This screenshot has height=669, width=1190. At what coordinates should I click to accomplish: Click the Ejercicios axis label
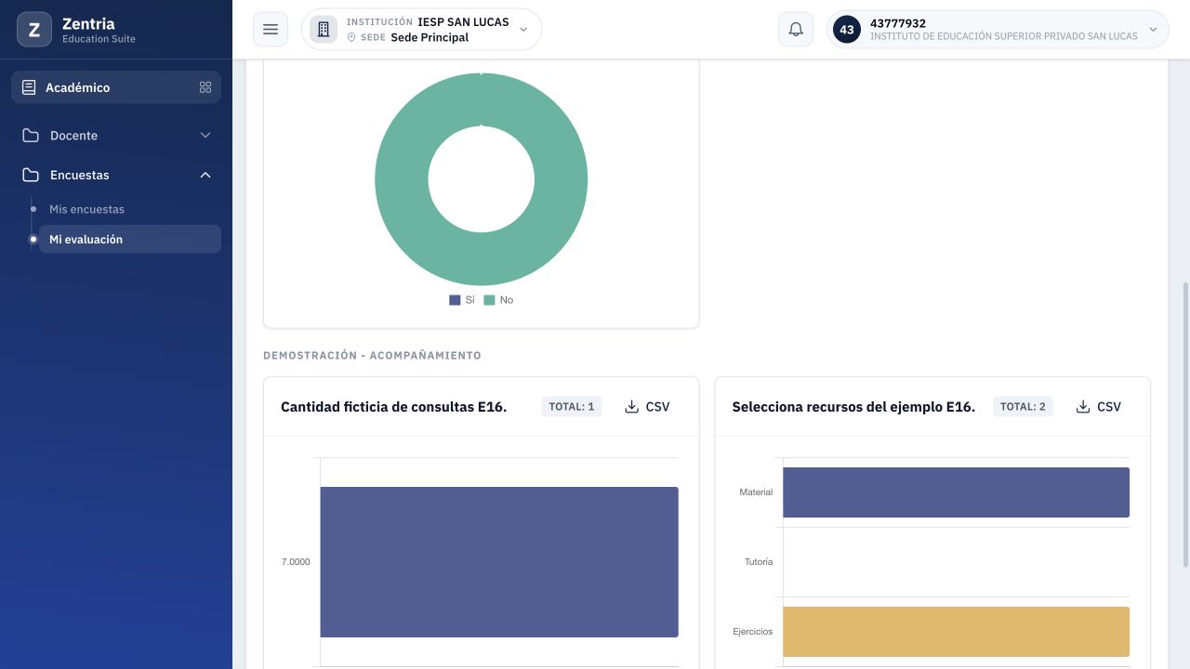coord(753,632)
